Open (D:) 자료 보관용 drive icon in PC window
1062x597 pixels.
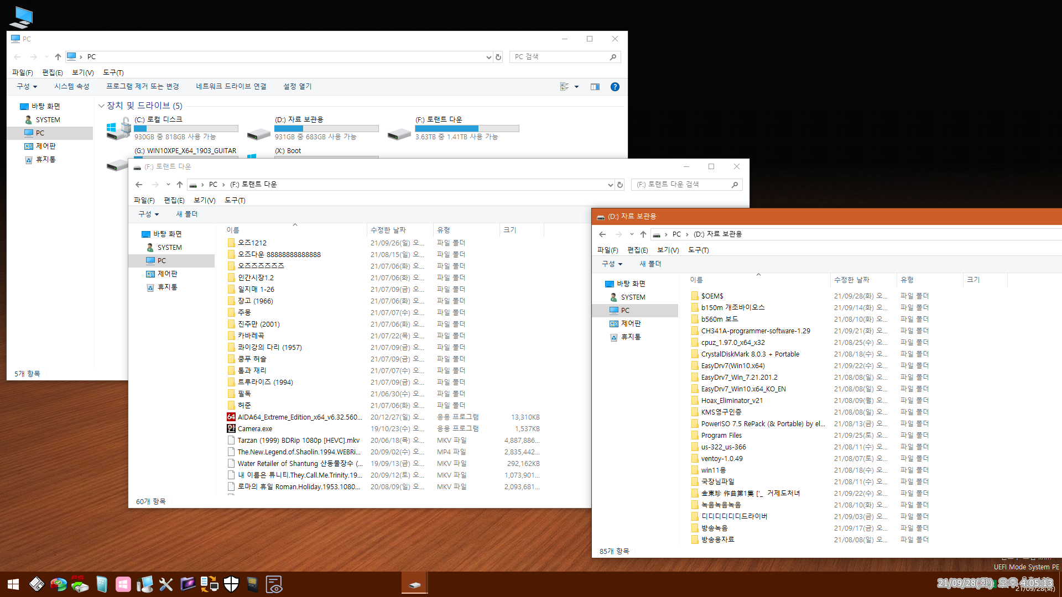(x=259, y=134)
